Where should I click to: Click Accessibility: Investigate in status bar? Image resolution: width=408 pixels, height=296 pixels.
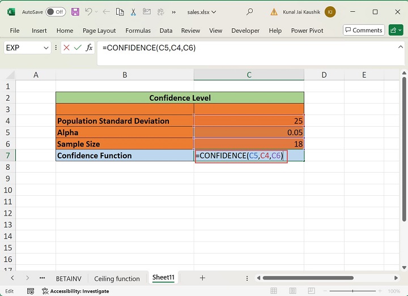tap(75, 291)
